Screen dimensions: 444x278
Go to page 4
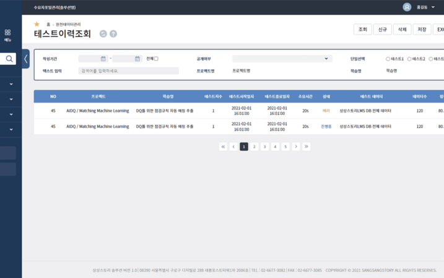[275, 146]
